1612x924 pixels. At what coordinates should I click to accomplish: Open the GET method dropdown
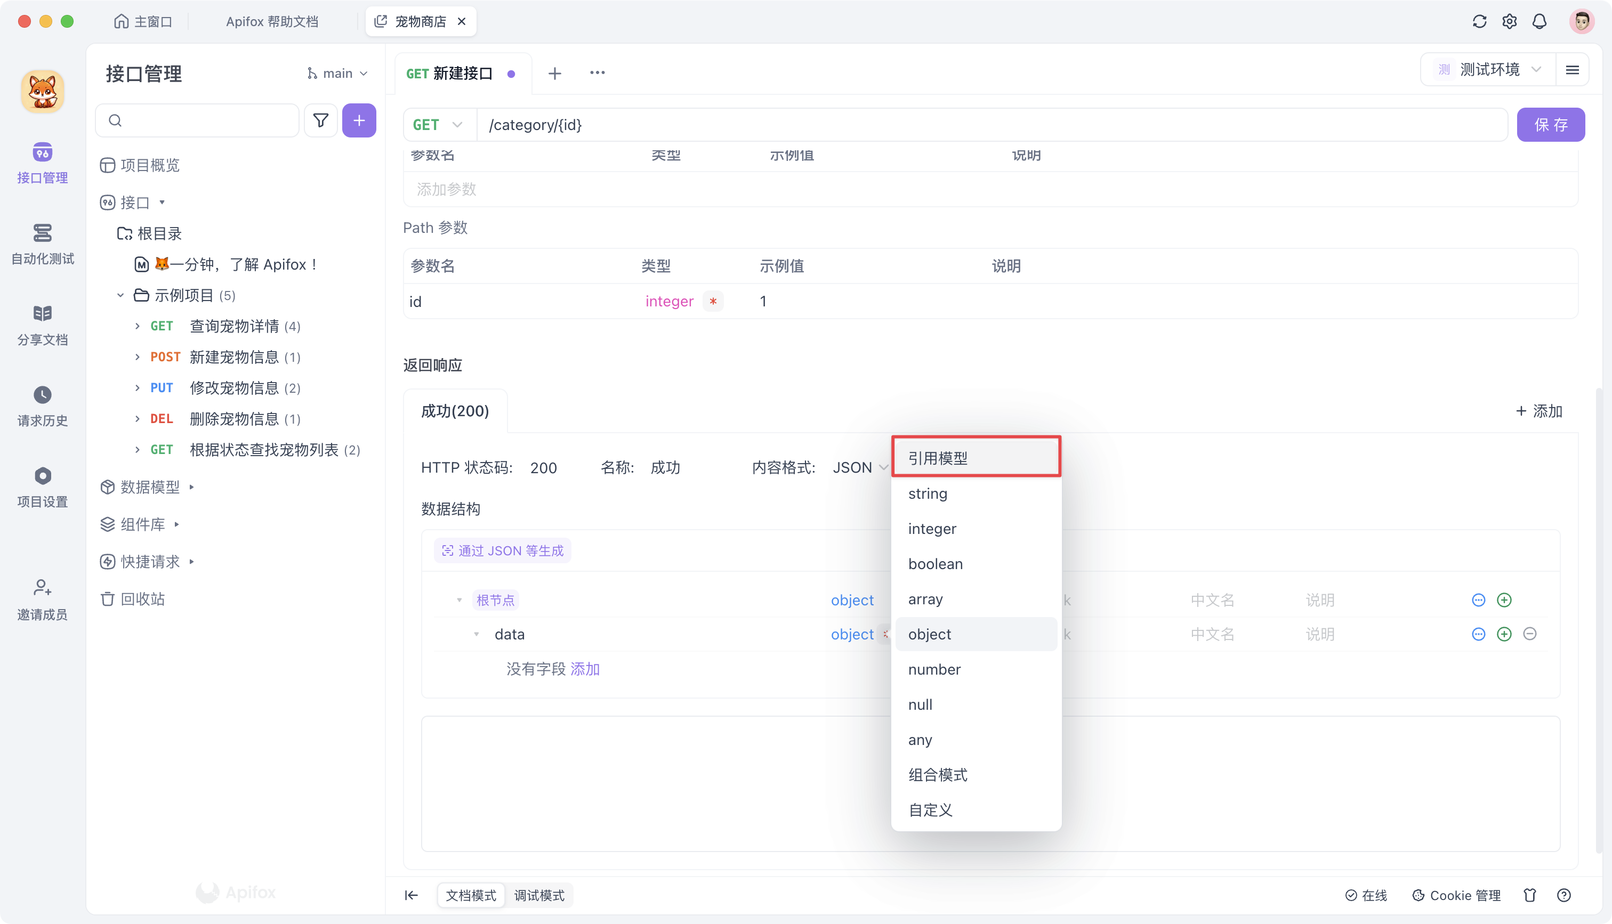click(x=438, y=124)
